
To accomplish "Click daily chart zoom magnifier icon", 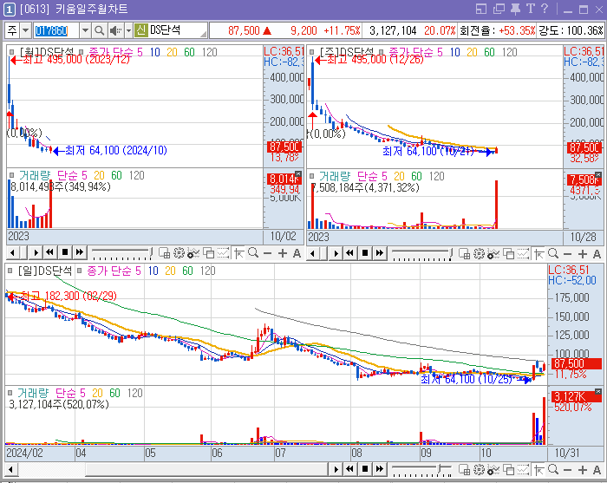I will [x=553, y=469].
